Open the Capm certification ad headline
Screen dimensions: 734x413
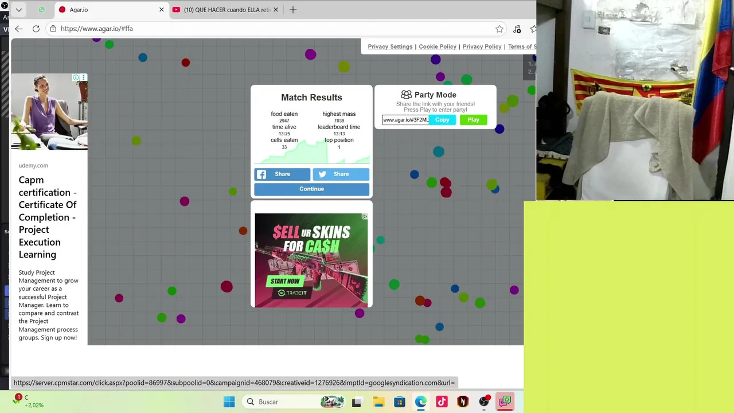[48, 217]
